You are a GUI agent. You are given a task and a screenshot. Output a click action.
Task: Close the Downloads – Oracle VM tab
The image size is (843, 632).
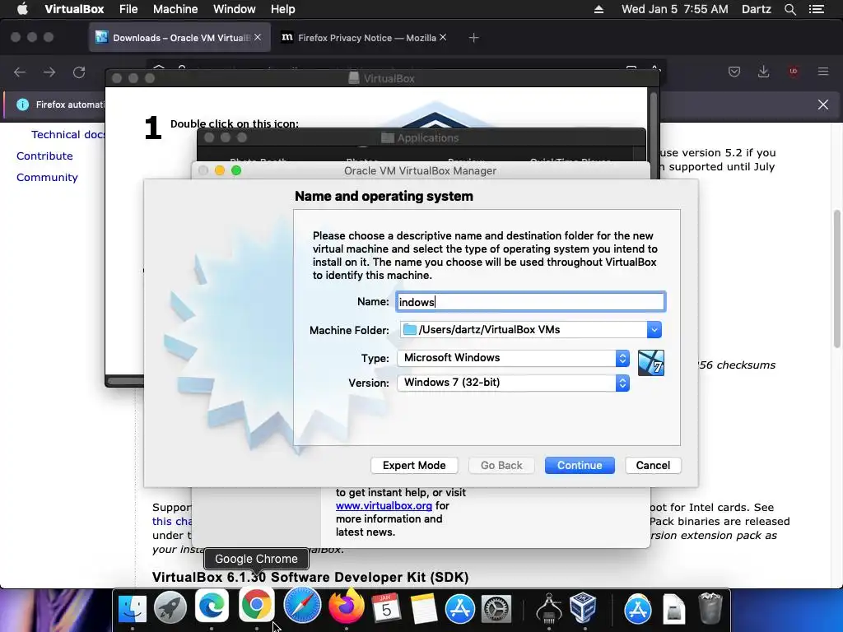(x=258, y=37)
